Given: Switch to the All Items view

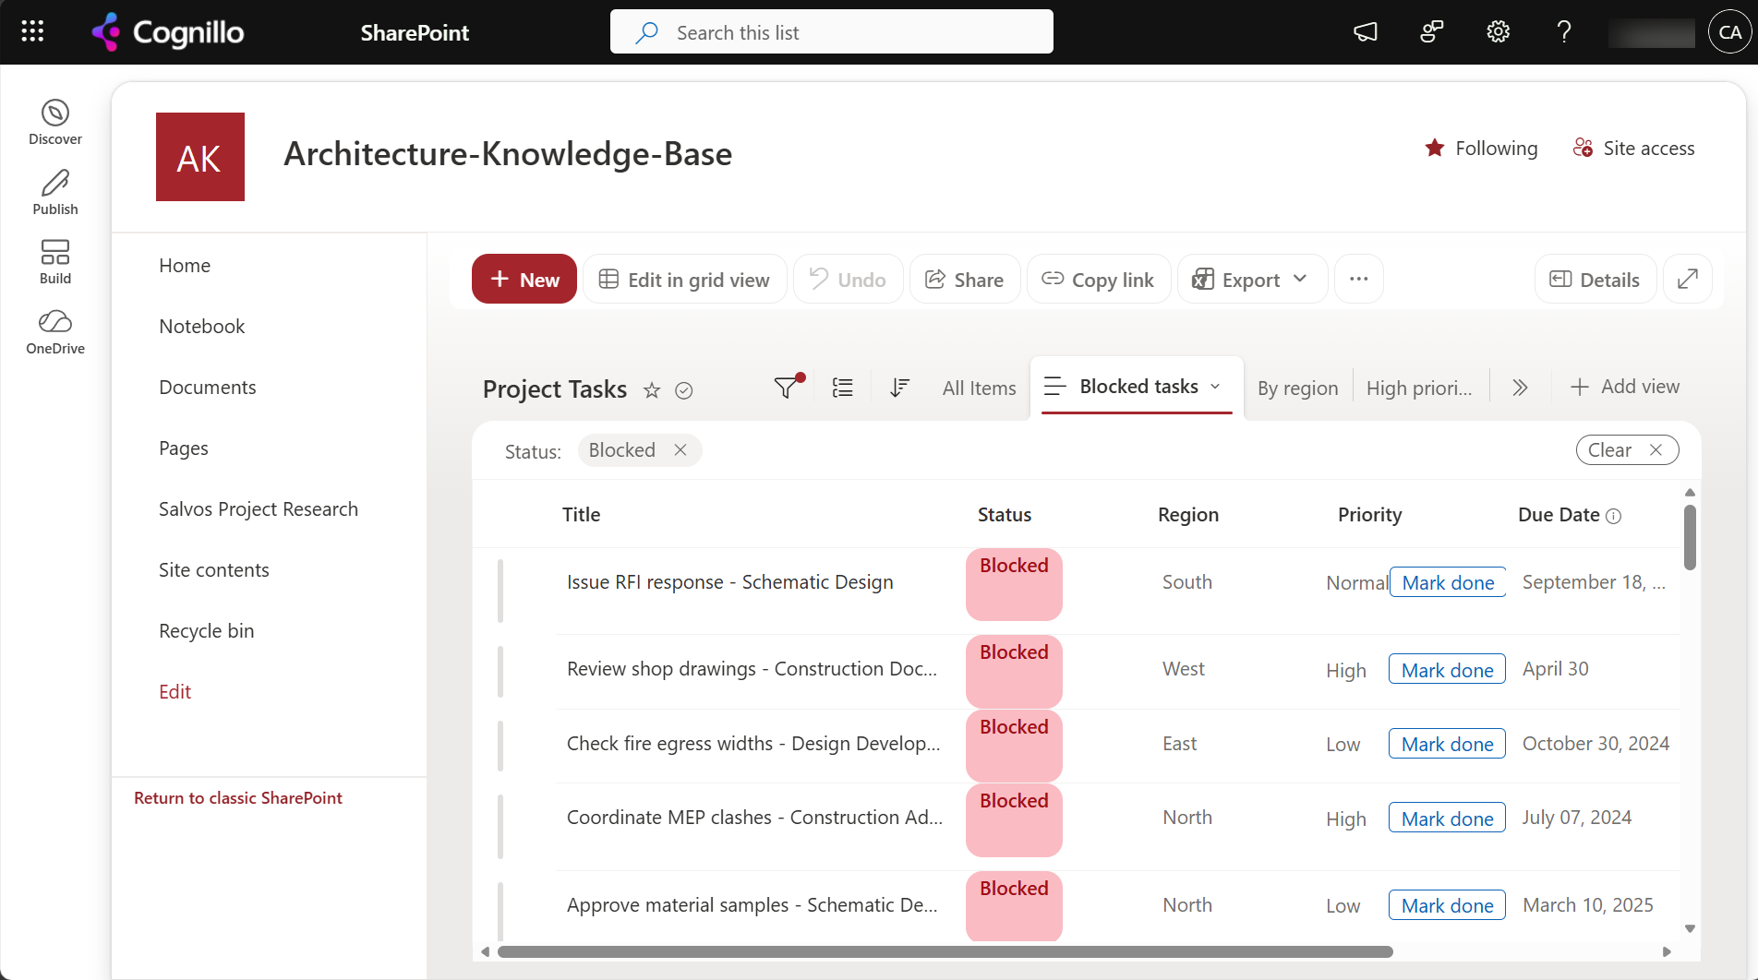Looking at the screenshot, I should coord(979,388).
